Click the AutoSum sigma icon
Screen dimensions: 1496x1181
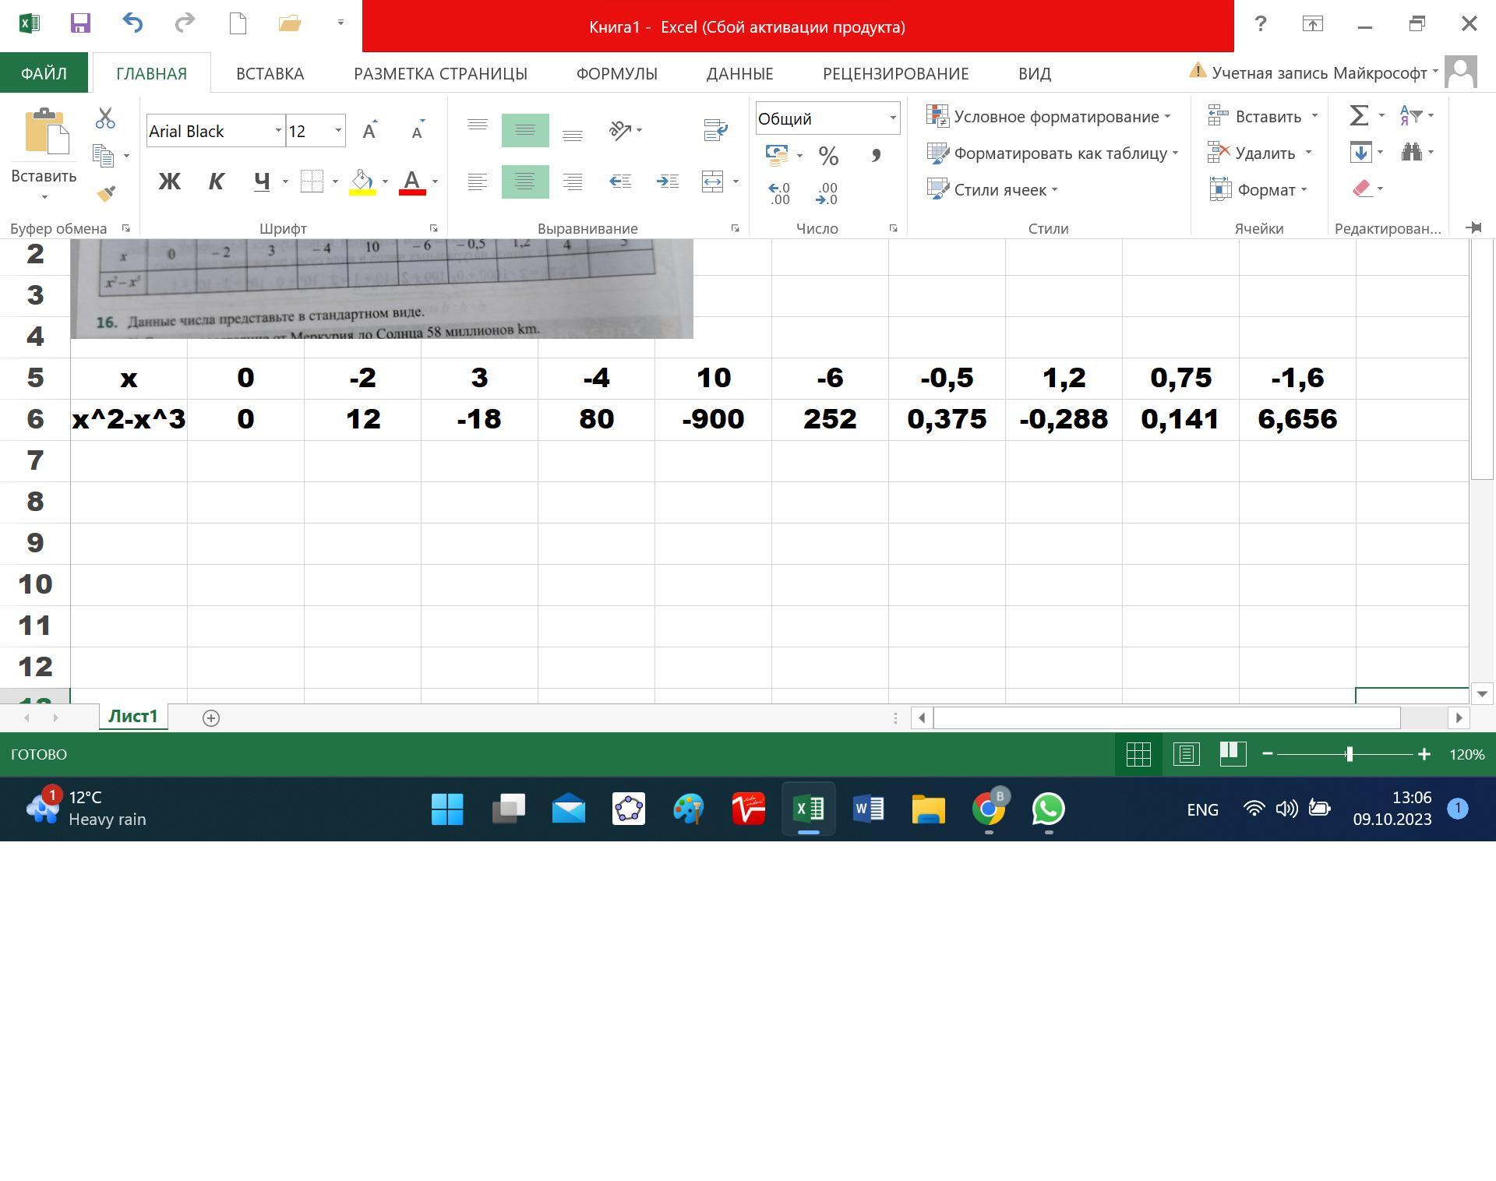1359,115
